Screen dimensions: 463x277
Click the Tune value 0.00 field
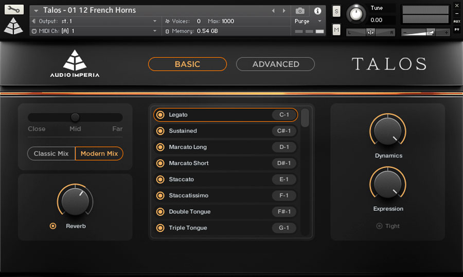(377, 20)
